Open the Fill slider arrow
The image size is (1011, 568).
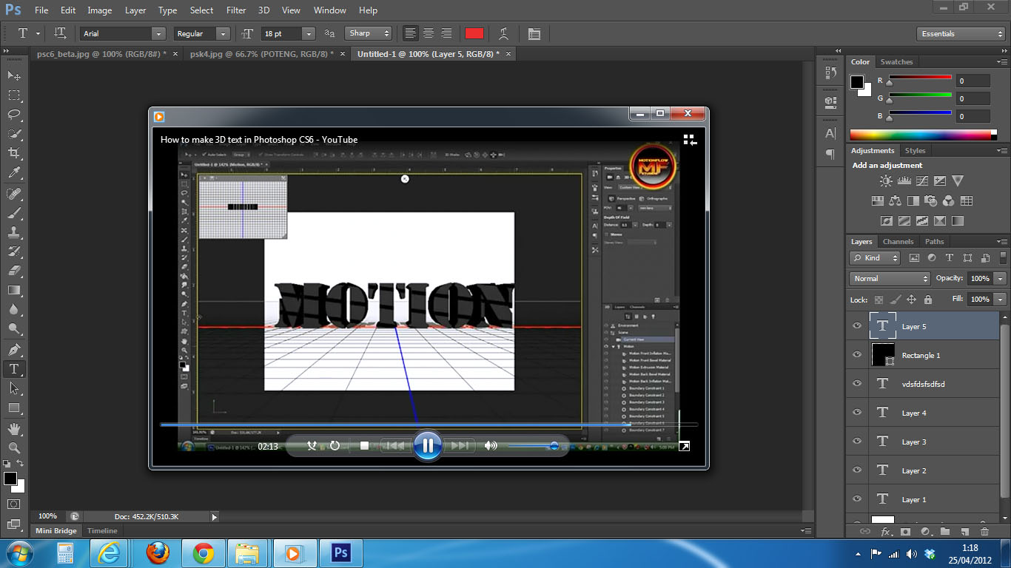click(1001, 300)
